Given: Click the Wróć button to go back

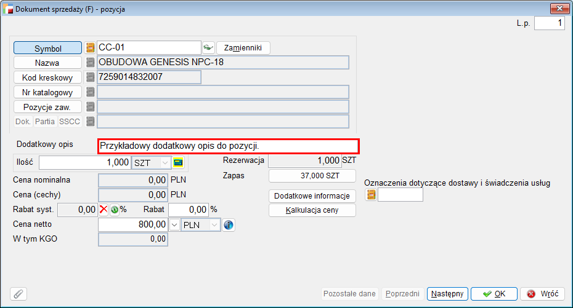Looking at the screenshot, I should tap(542, 294).
